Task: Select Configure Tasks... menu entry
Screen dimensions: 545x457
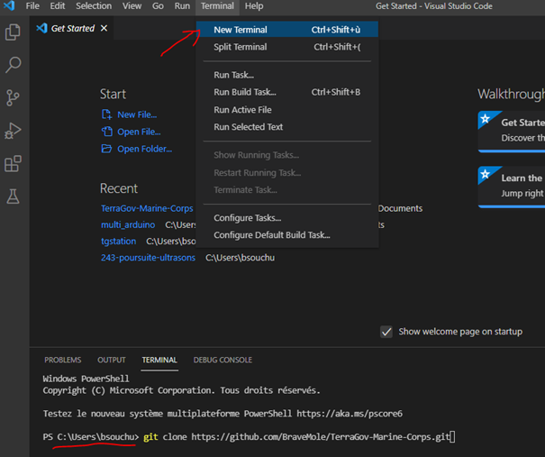Action: [287, 218]
